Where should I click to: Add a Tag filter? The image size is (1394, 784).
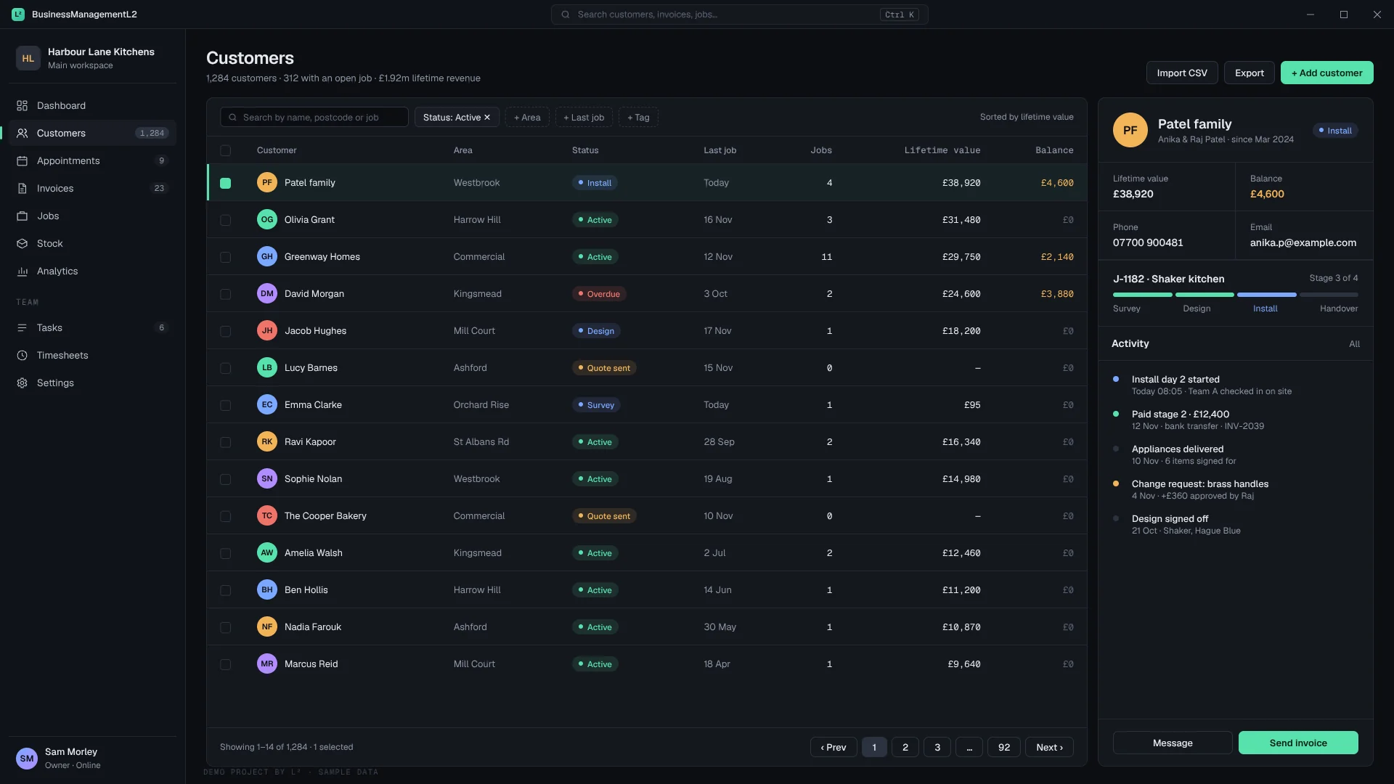(x=638, y=118)
